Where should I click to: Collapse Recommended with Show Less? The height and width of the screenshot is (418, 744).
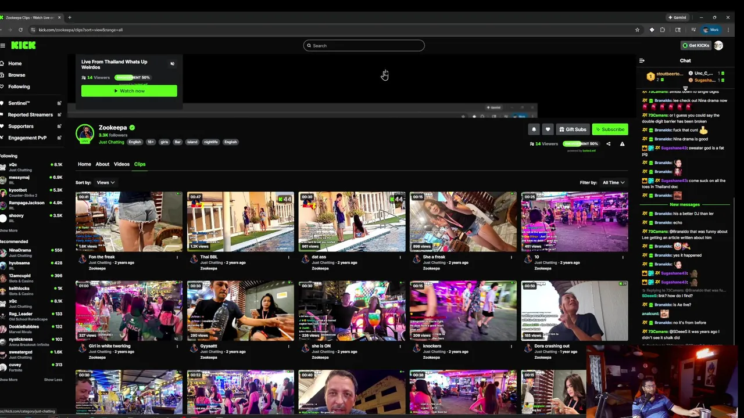pos(53,380)
